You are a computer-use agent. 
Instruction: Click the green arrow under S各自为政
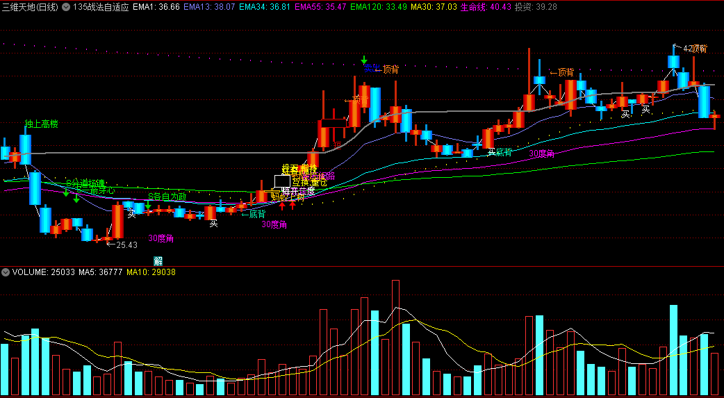[x=148, y=206]
